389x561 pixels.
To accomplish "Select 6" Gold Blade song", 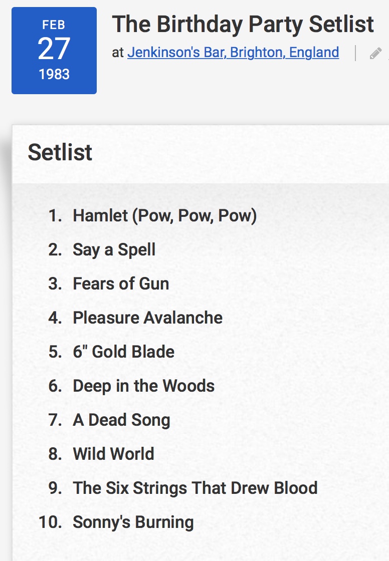I will click(124, 352).
